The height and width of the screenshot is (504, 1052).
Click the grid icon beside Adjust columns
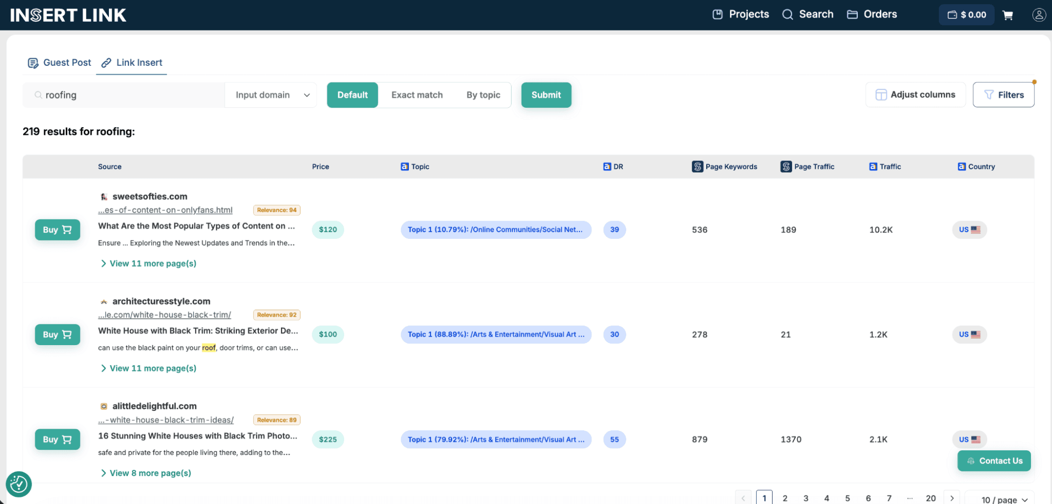click(881, 95)
